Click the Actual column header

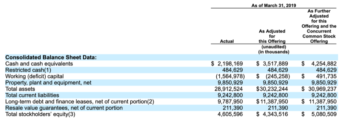coord(227,41)
